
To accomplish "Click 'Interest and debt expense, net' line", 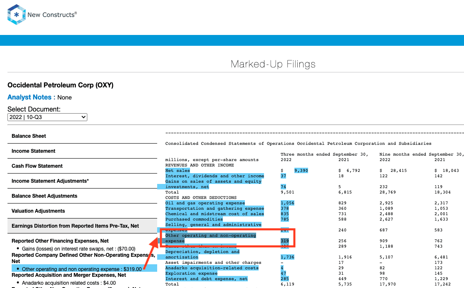I will pyautogui.click(x=207, y=279).
